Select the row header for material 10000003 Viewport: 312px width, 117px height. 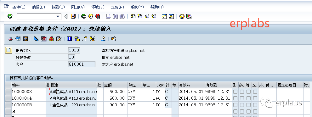point(8,92)
